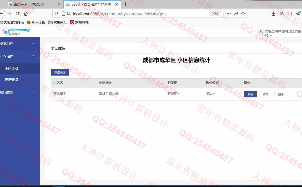Select 信息查询 in the sidebar
The image size is (302, 187).
[x=20, y=80]
